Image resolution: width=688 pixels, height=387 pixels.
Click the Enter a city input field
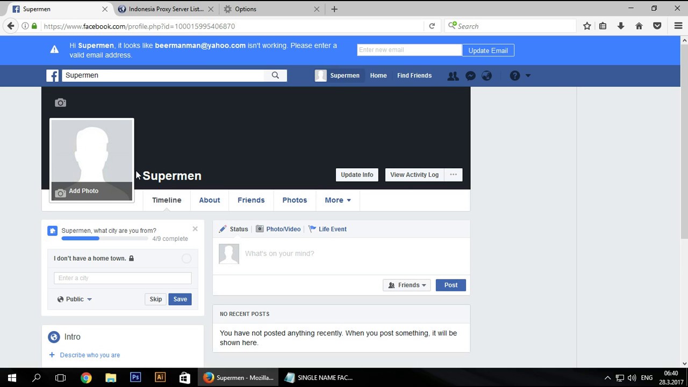click(123, 278)
